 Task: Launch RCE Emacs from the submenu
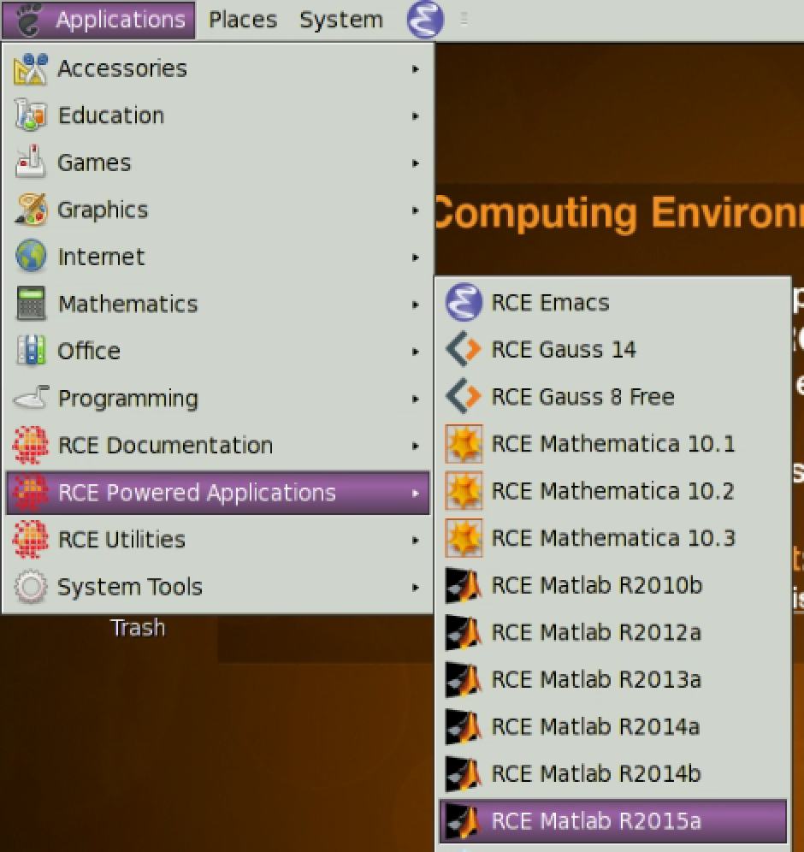point(612,302)
